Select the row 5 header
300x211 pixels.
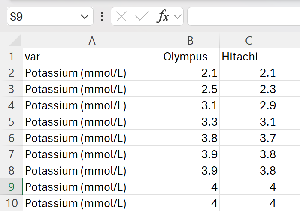point(11,122)
